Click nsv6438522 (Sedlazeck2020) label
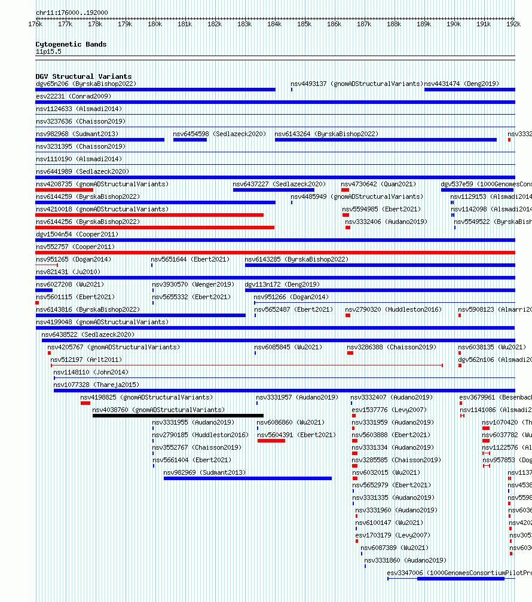Screen dimensions: 532x602 (88, 335)
